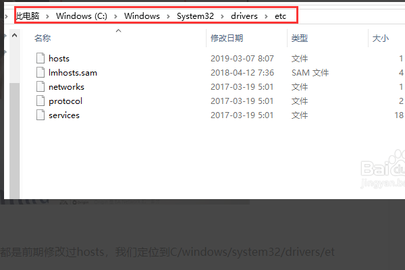The image size is (405, 270).
Task: Select the protocol file icon
Action: pos(40,101)
